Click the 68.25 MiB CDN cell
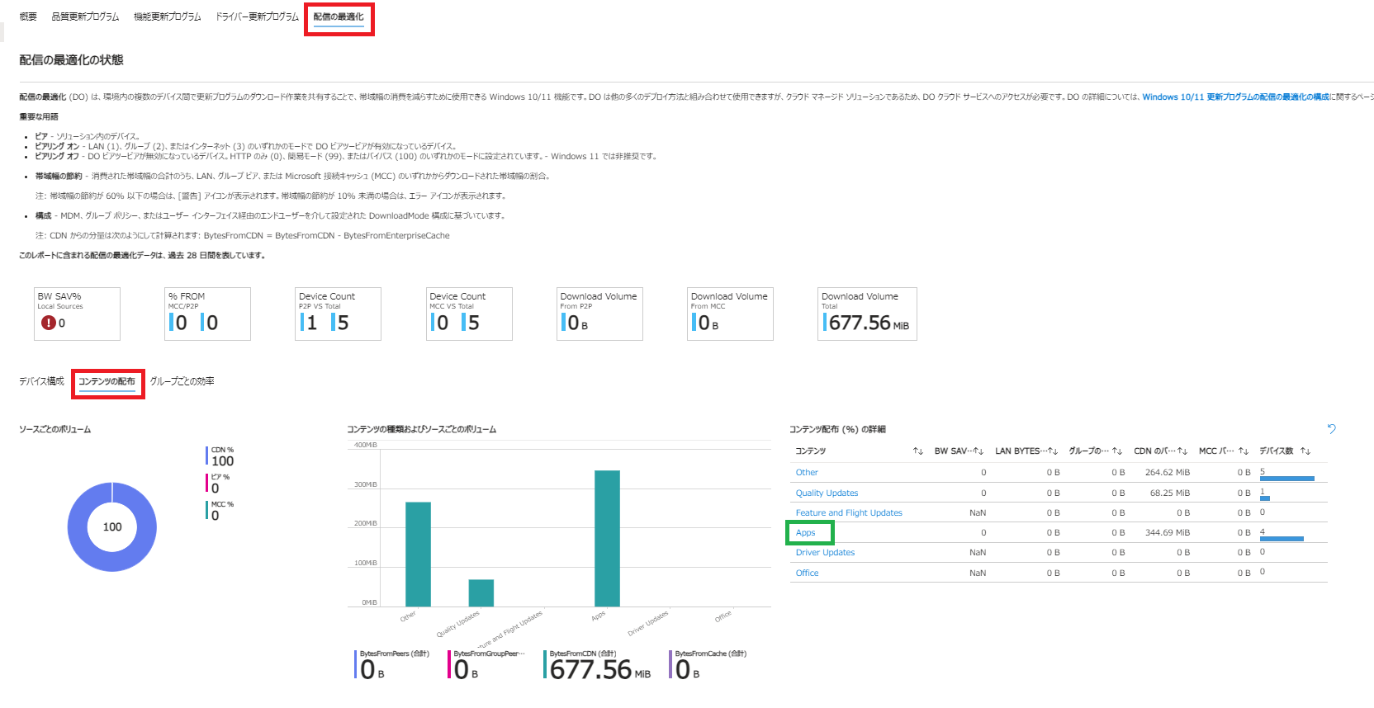Image resolution: width=1374 pixels, height=708 pixels. click(1169, 493)
